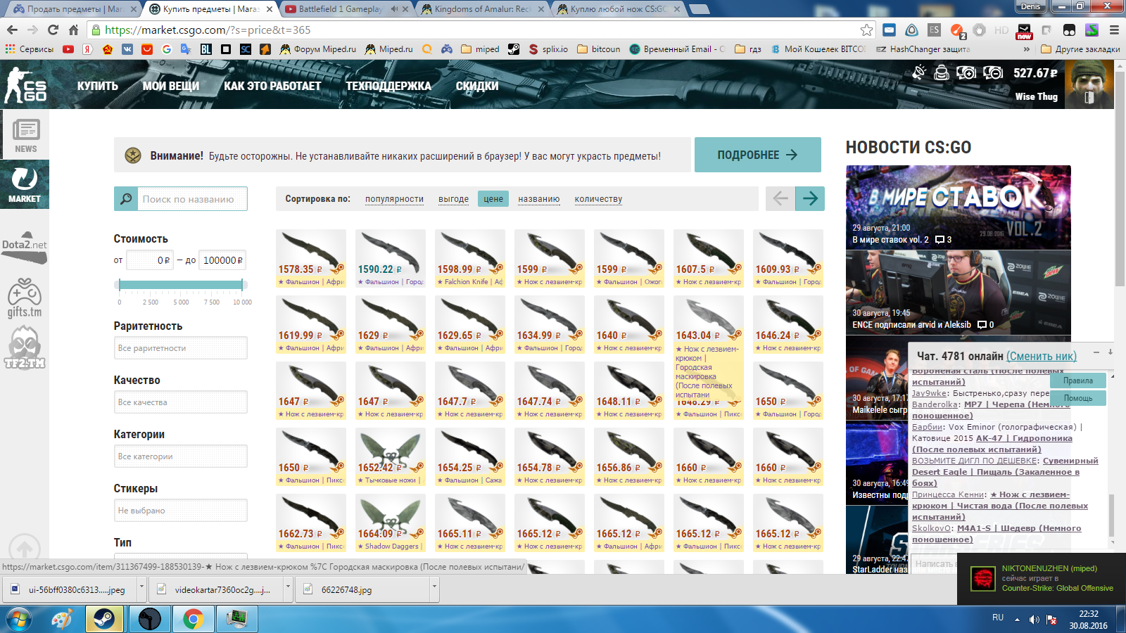Viewport: 1126px width, 633px height.
Task: Expand the download menu for videokartar7360oc2g
Action: (x=288, y=589)
